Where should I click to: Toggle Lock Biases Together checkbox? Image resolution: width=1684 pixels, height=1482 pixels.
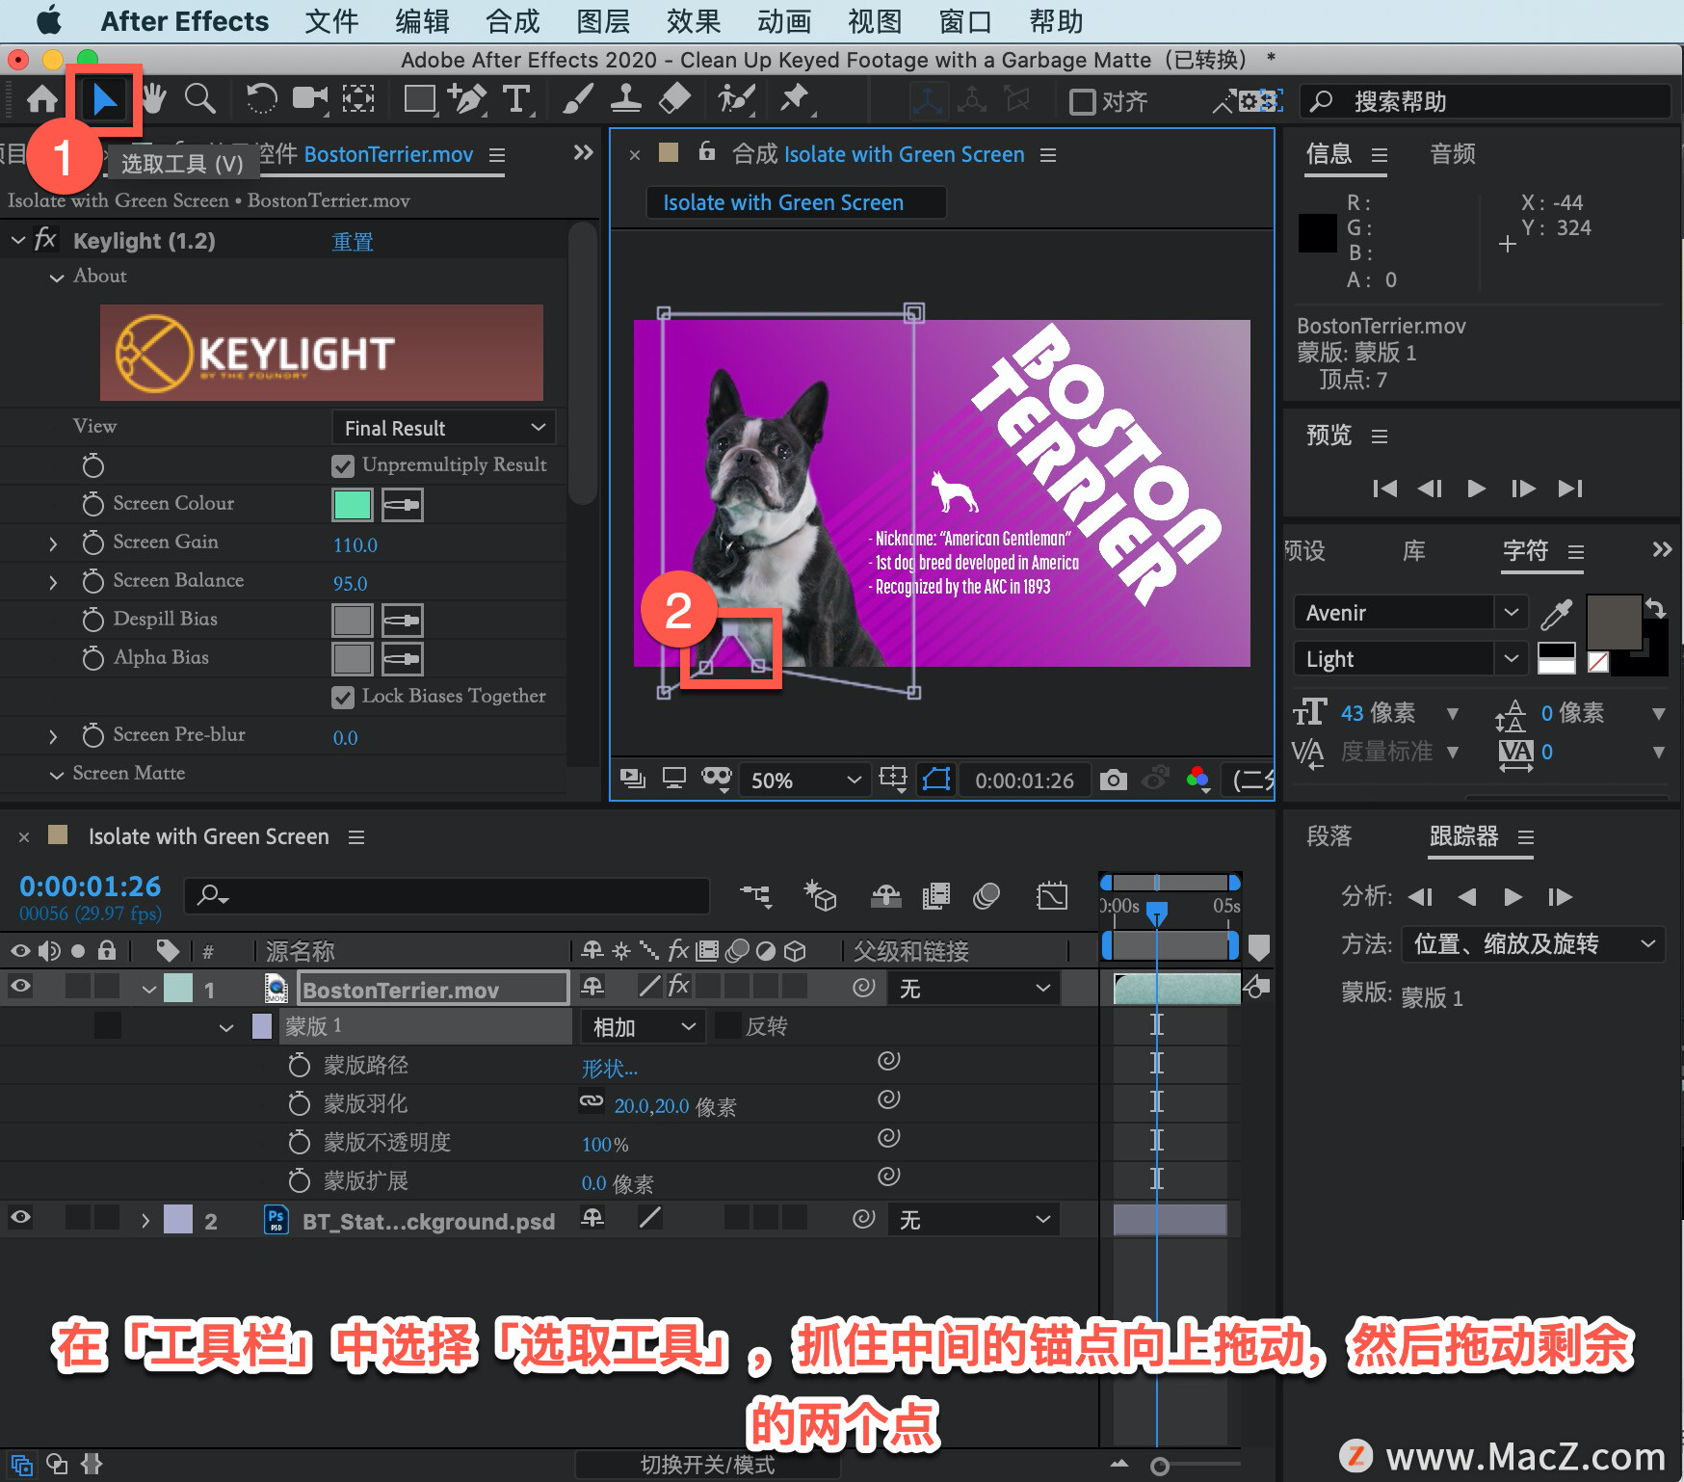coord(343,698)
